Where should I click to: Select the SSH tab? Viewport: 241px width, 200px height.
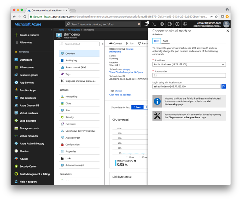(x=165, y=41)
